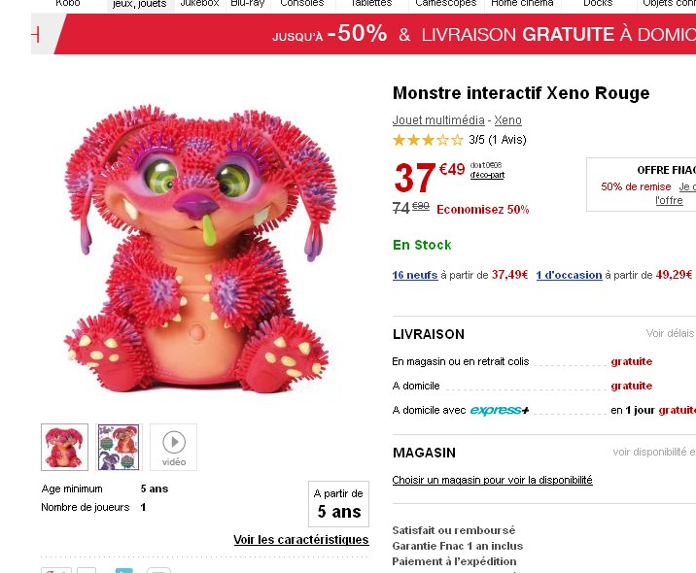The image size is (696, 573).
Task: Click the main Xeno monster image
Action: pyautogui.click(x=199, y=249)
